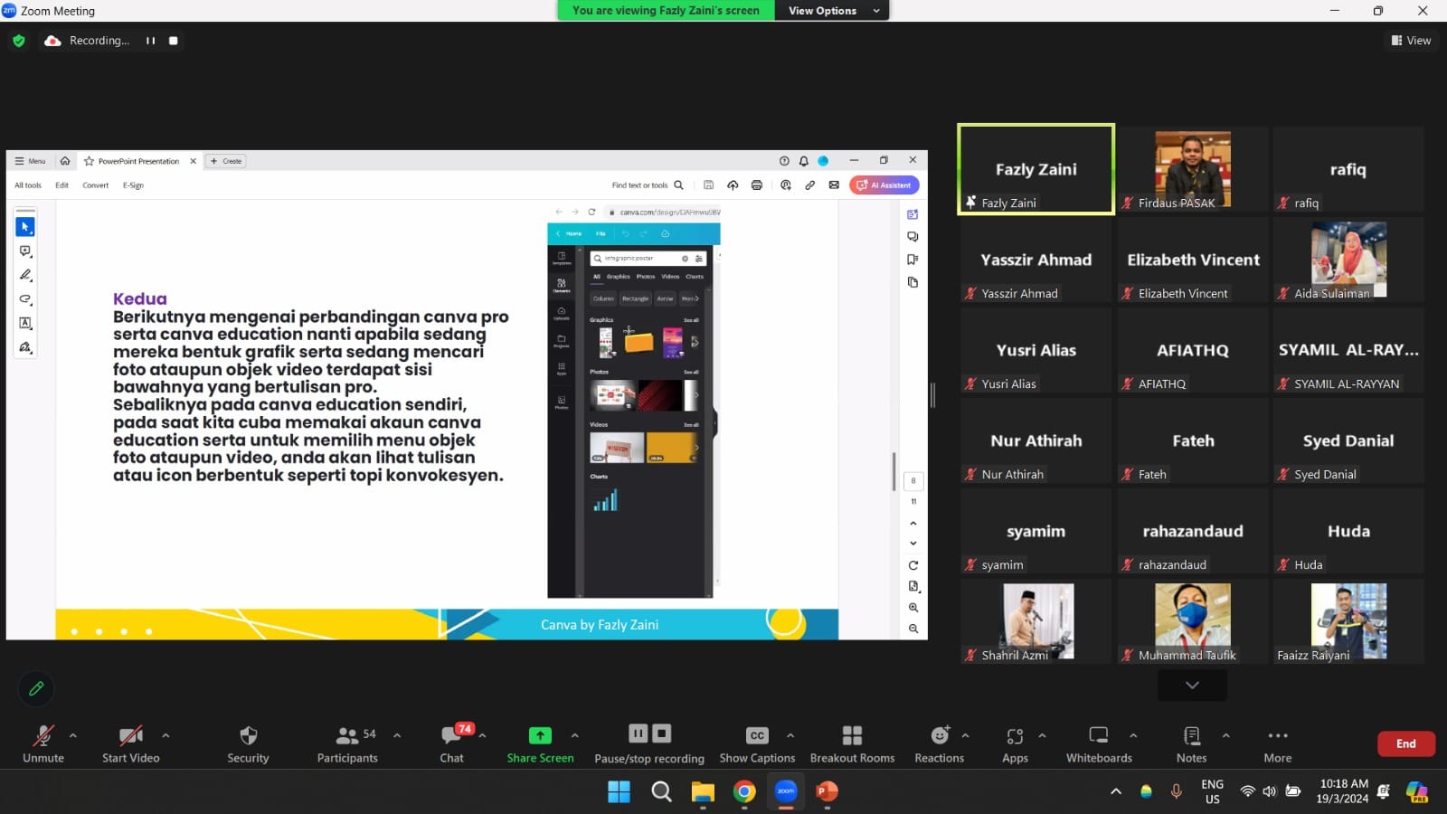This screenshot has height=814, width=1447.
Task: Open the Chat panel
Action: click(451, 743)
